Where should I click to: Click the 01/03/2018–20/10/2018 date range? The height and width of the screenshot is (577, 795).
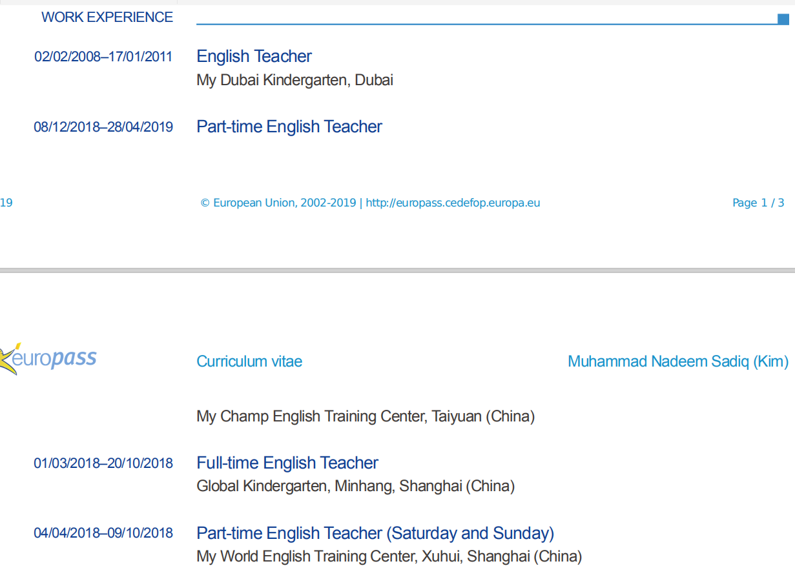(x=103, y=463)
